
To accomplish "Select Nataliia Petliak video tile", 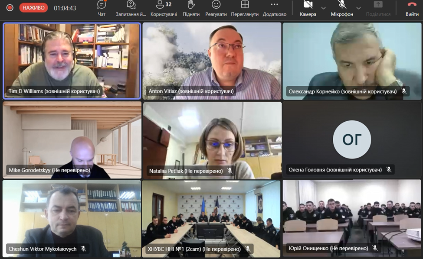I will tap(212, 139).
